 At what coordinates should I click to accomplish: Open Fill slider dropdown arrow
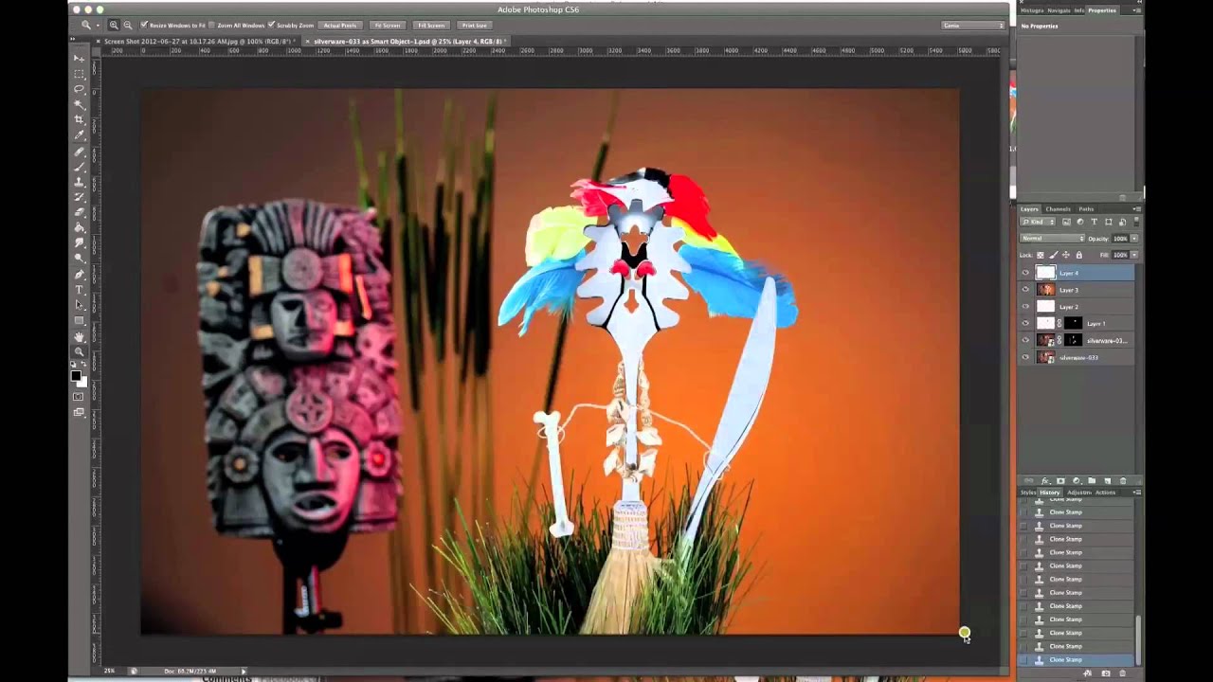pos(1134,255)
